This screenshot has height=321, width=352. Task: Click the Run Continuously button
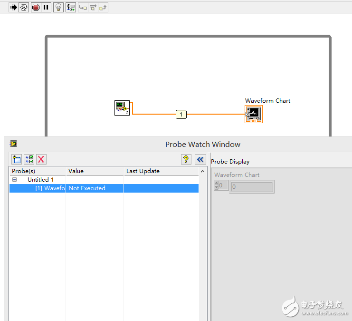point(24,8)
